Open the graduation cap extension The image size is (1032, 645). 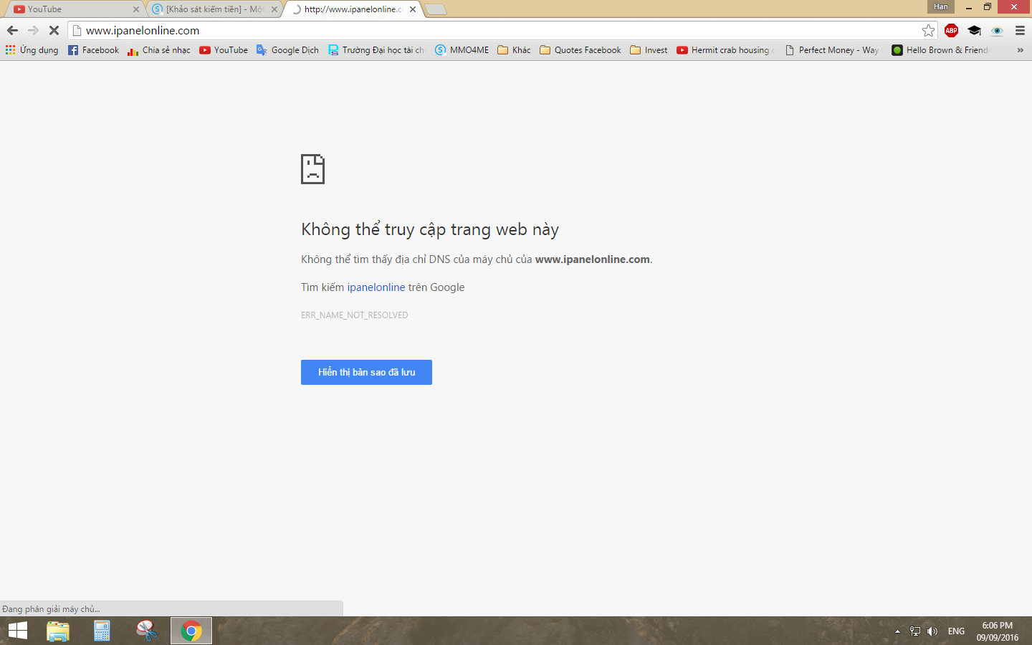[975, 30]
